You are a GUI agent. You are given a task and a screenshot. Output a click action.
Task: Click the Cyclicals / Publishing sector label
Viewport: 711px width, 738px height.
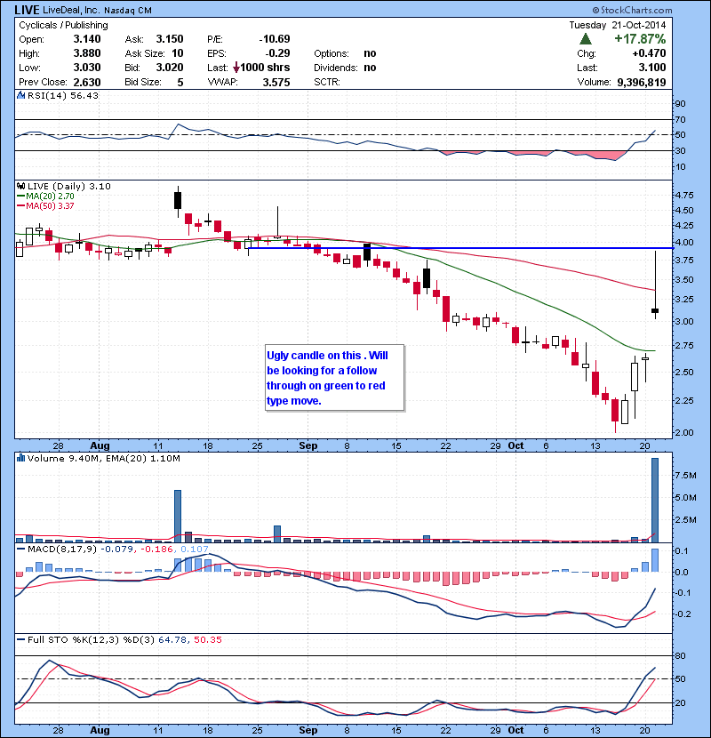(63, 25)
